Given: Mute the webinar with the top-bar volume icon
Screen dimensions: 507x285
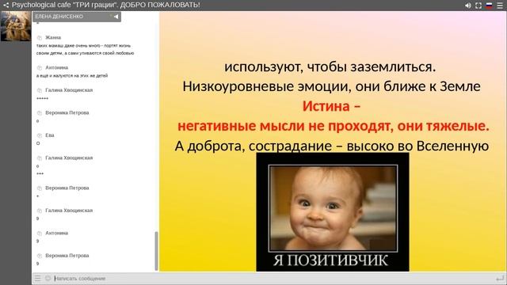Looking at the screenshot, I should (468, 6).
